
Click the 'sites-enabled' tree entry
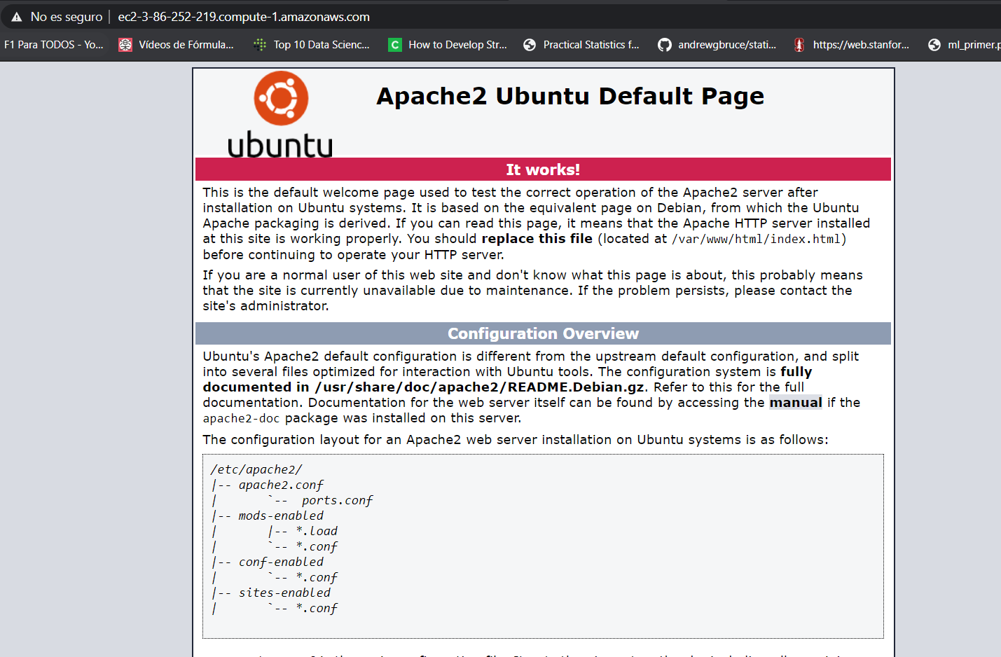click(284, 593)
